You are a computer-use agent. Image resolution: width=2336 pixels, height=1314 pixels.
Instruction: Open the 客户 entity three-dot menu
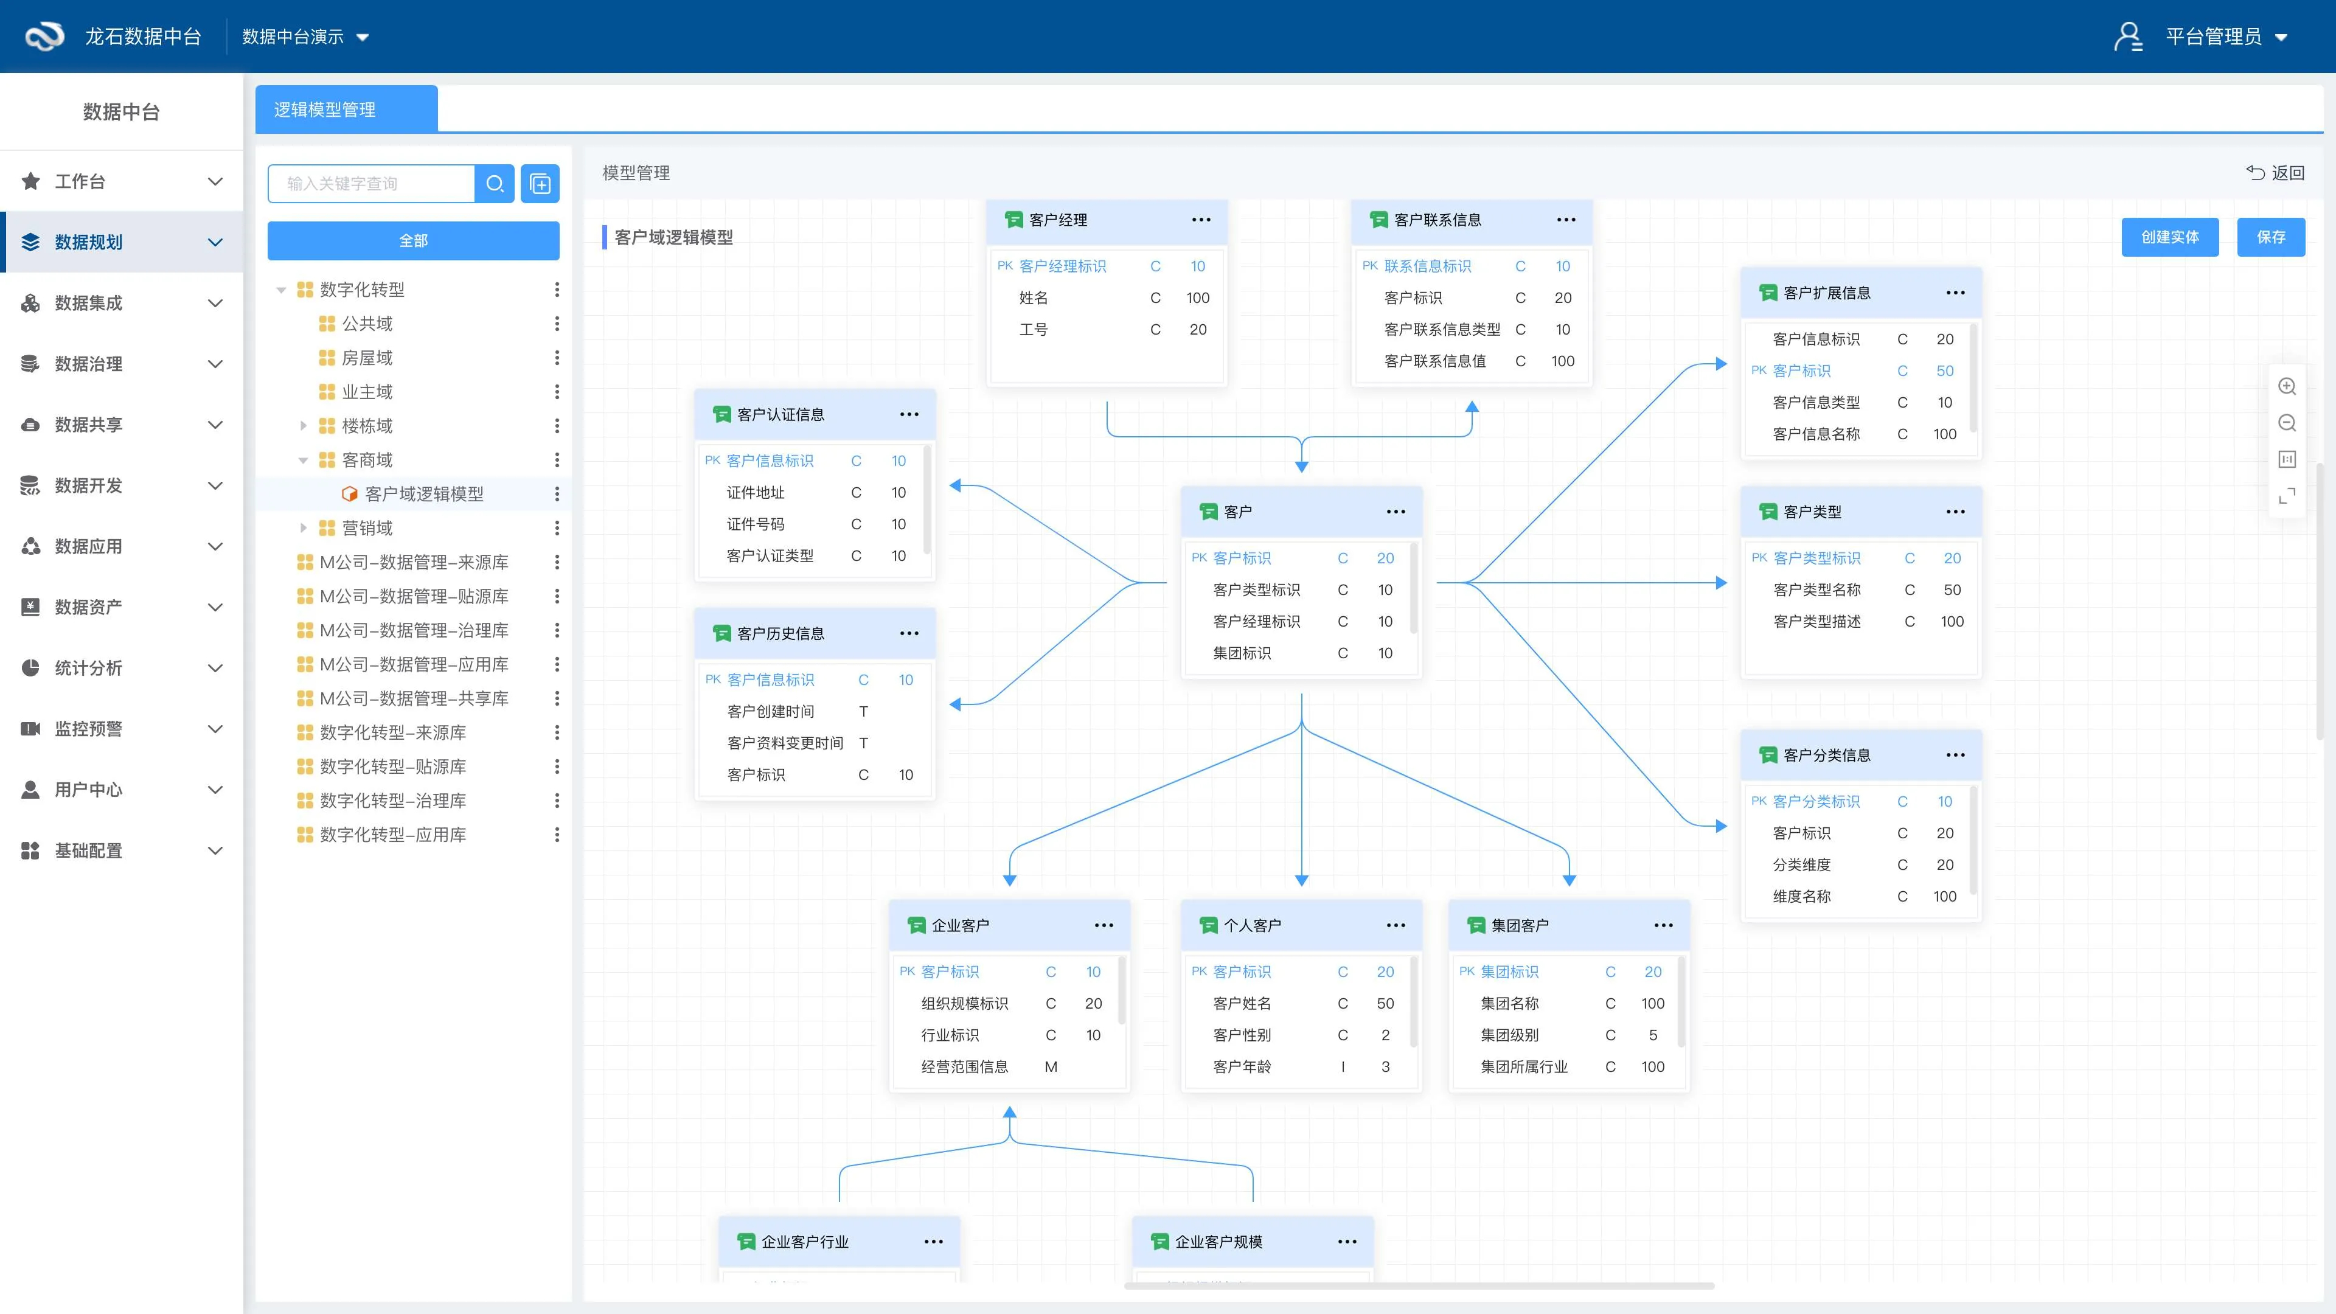click(1396, 512)
